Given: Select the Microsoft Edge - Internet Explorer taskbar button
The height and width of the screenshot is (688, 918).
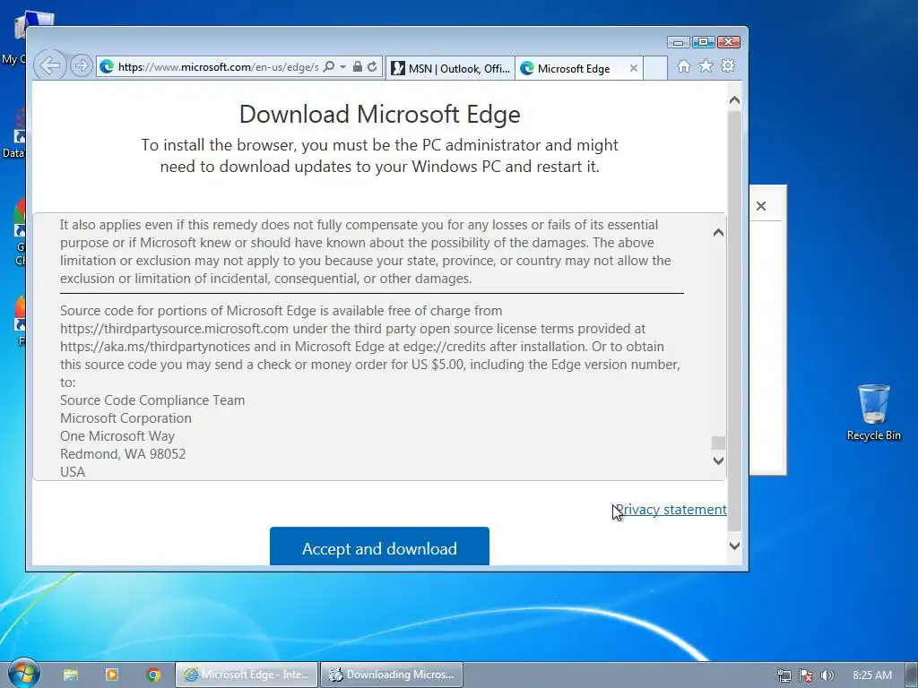Looking at the screenshot, I should pyautogui.click(x=247, y=675).
